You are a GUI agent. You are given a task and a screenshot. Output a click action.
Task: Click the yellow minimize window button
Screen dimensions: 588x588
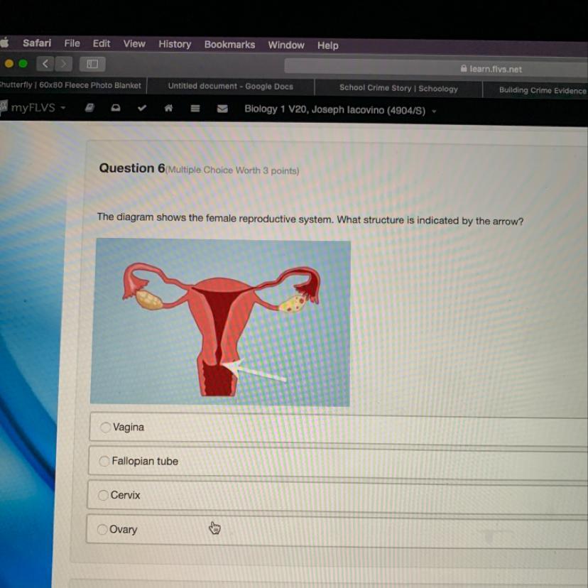tap(9, 63)
